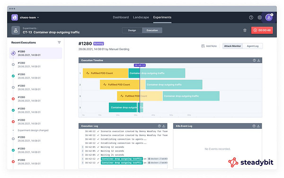Open Execution Log help icon
Screen dimensions: 284x178
(160, 126)
